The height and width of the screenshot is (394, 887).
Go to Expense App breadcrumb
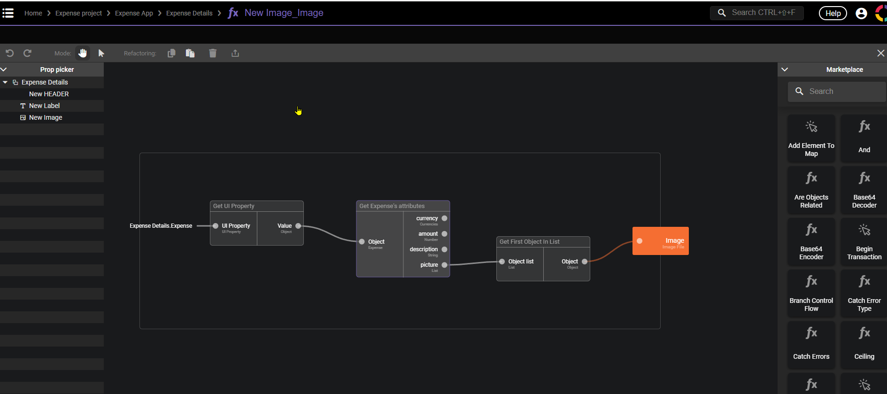134,13
